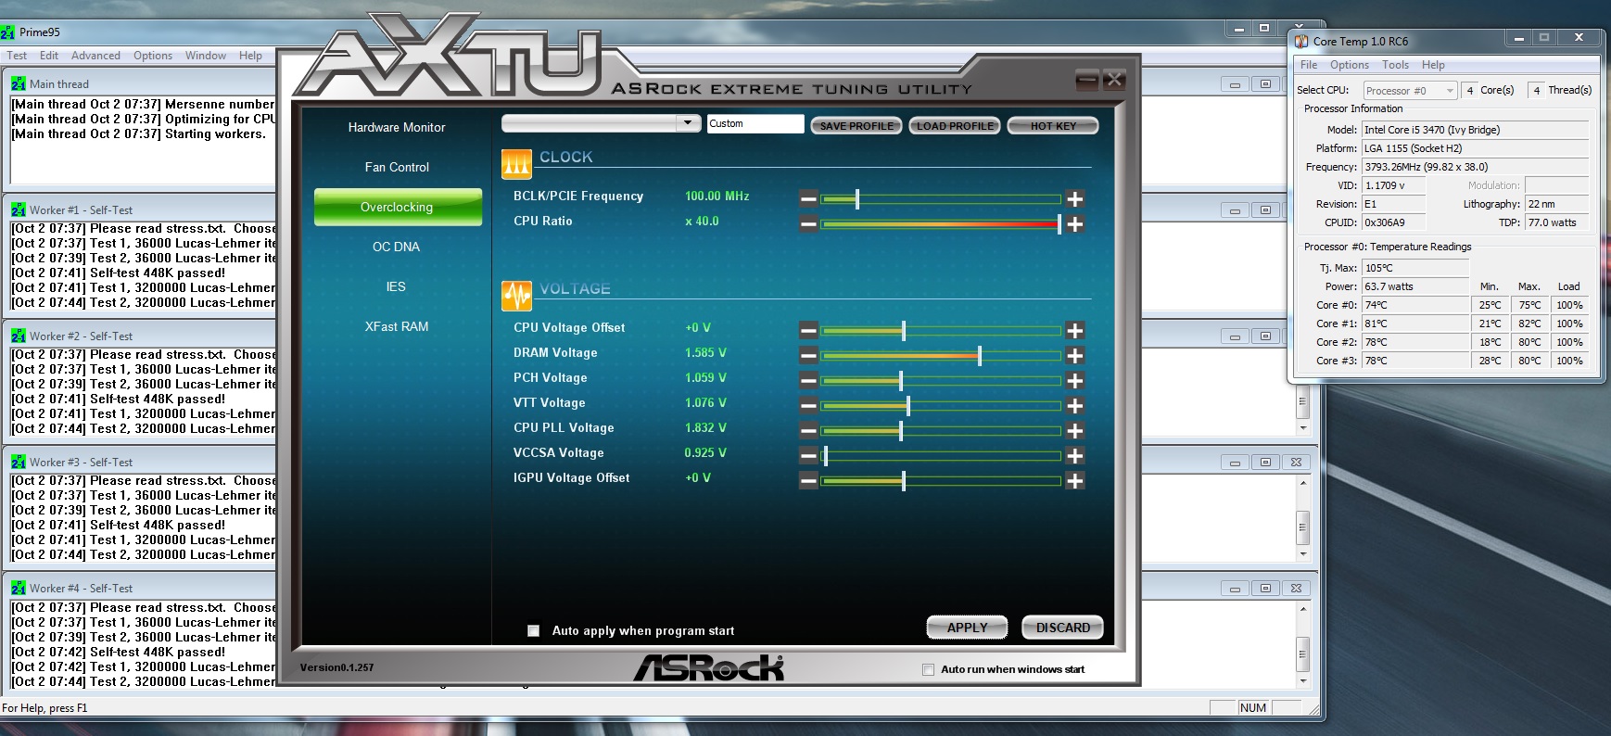The image size is (1611, 736).
Task: Raise IGPU Voltage Offset with plus button
Action: [x=1075, y=481]
